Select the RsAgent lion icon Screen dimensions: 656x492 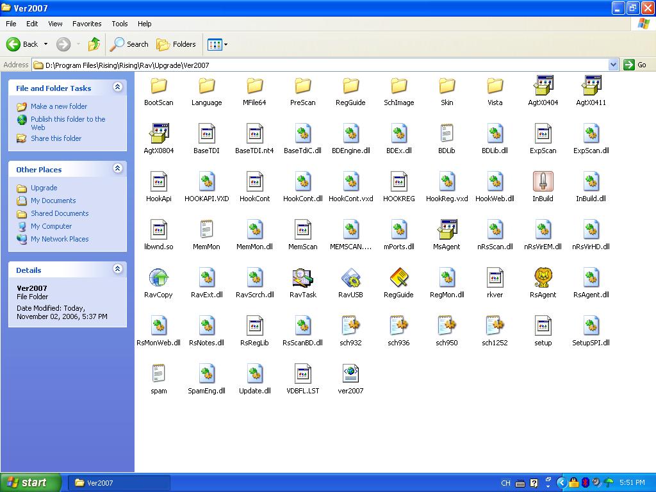pyautogui.click(x=543, y=278)
